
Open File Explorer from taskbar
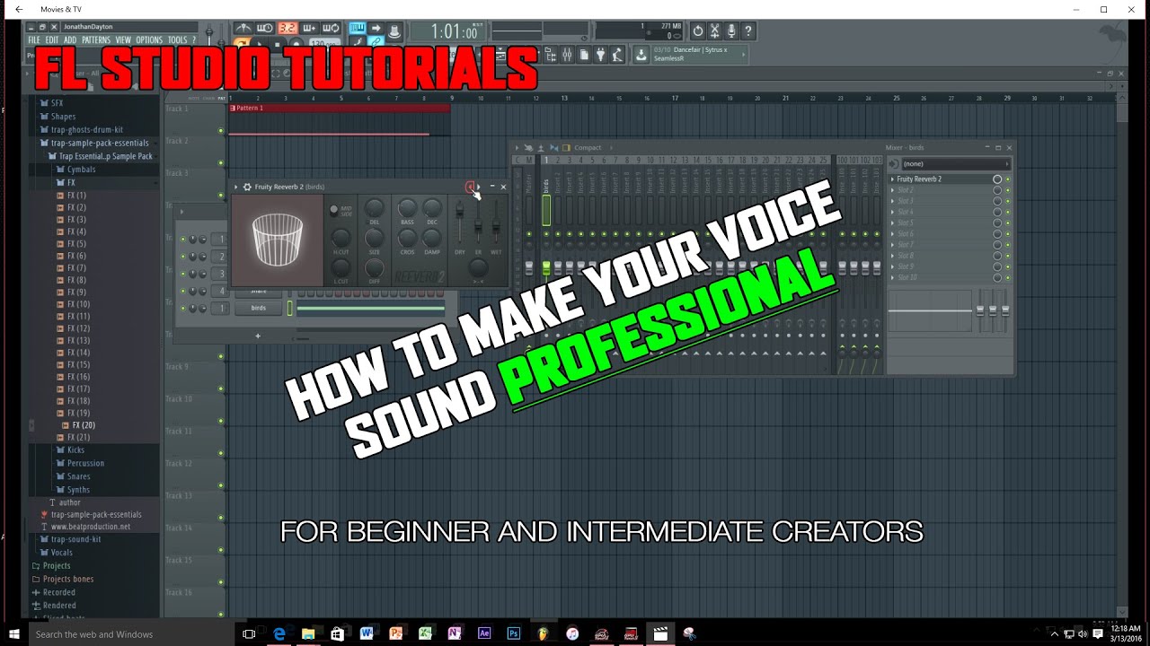click(x=308, y=633)
